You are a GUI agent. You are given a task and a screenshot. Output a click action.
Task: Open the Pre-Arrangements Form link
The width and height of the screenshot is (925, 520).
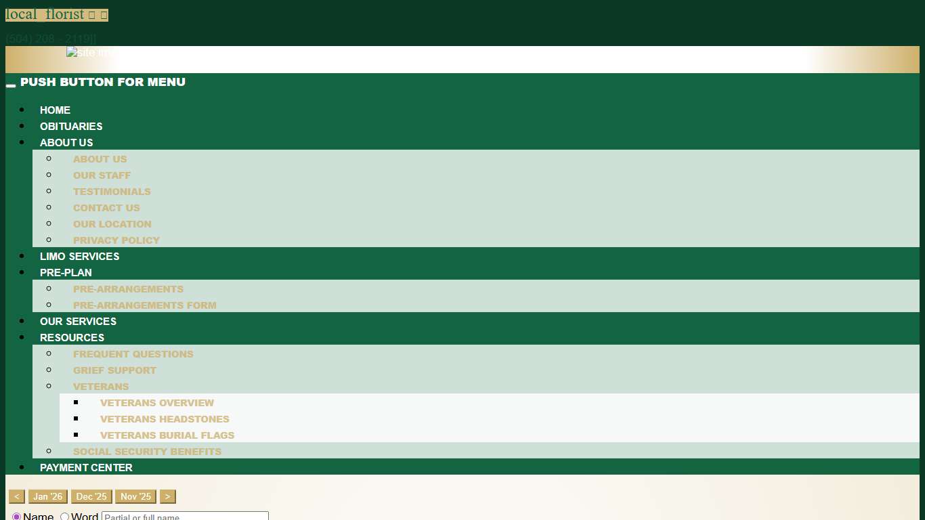145,305
